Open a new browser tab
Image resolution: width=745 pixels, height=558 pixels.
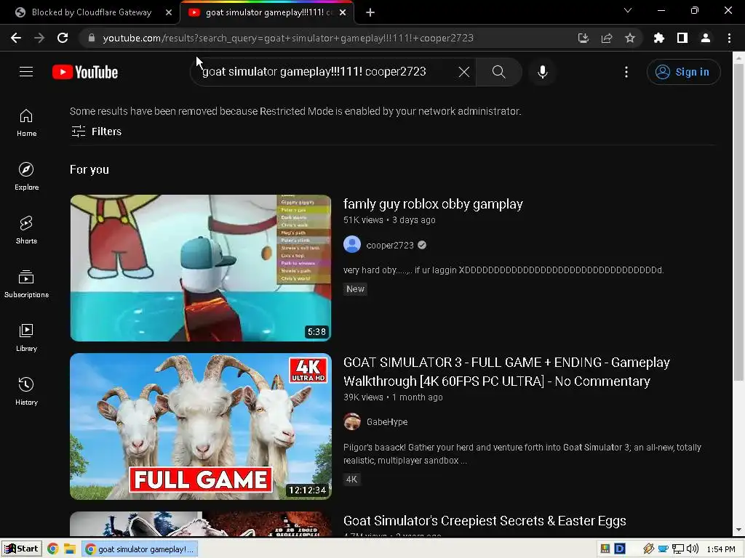[x=370, y=12]
